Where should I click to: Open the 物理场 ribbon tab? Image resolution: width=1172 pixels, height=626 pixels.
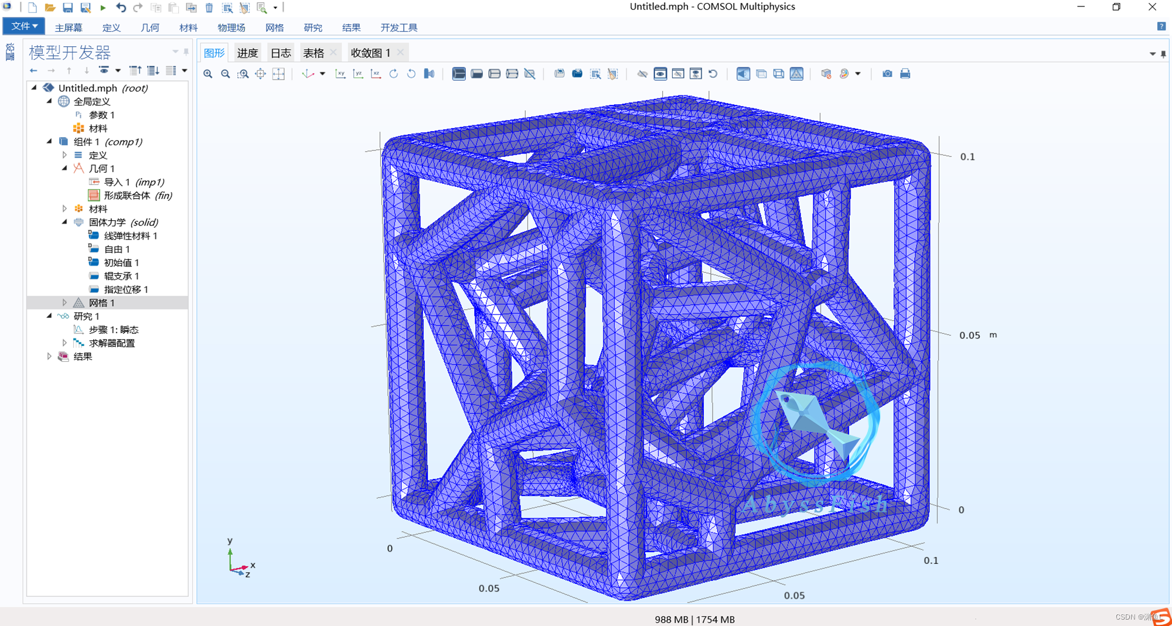(231, 28)
